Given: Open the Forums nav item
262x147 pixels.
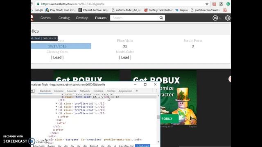Looking at the screenshot, I should 101,18.
